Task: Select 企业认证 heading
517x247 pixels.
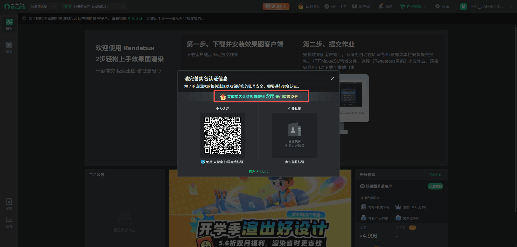Action: click(x=295, y=109)
